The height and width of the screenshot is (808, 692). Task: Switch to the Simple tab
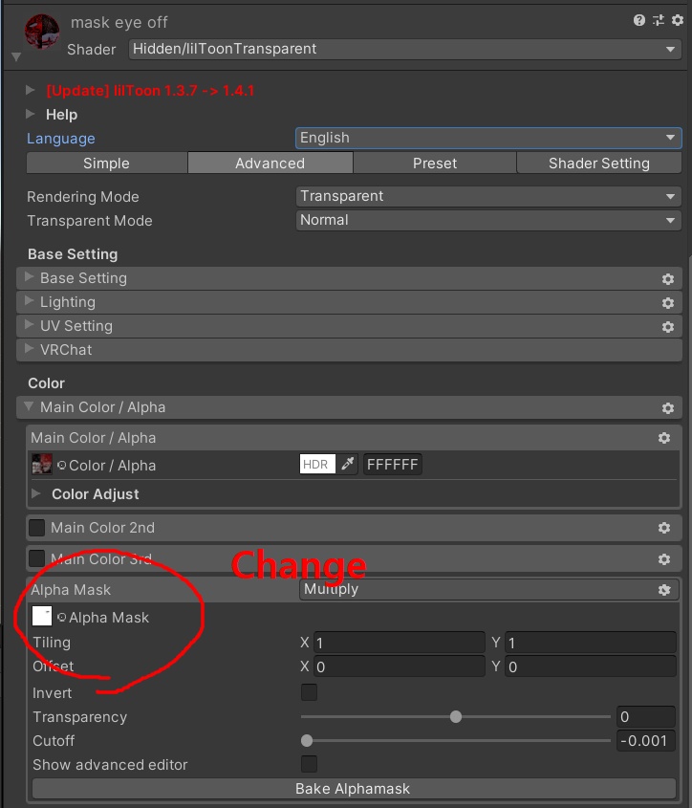107,163
